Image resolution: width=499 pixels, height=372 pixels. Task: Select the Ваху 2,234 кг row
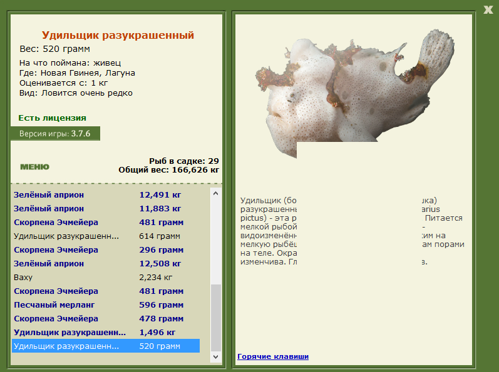(x=106, y=278)
